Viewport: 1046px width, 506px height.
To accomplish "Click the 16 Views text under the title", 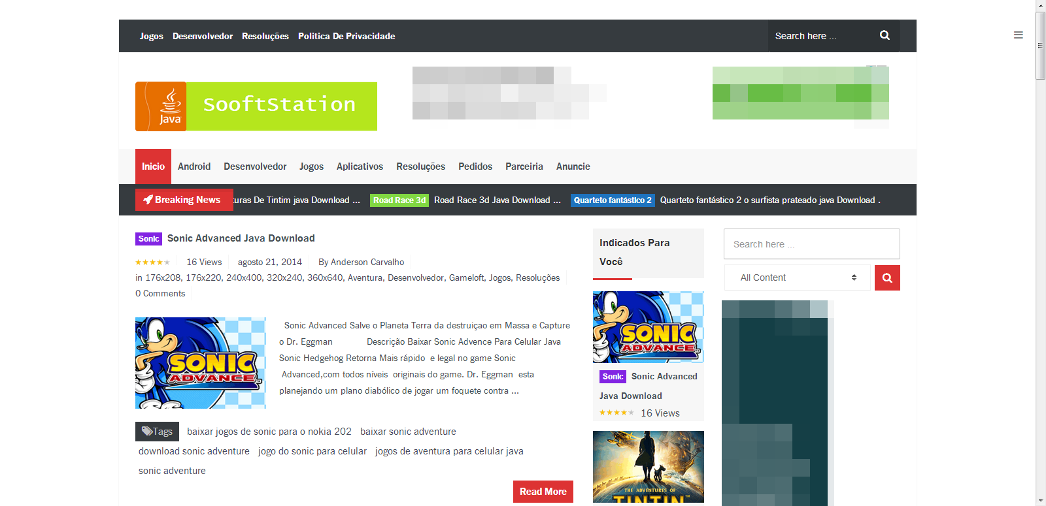I will coord(204,262).
